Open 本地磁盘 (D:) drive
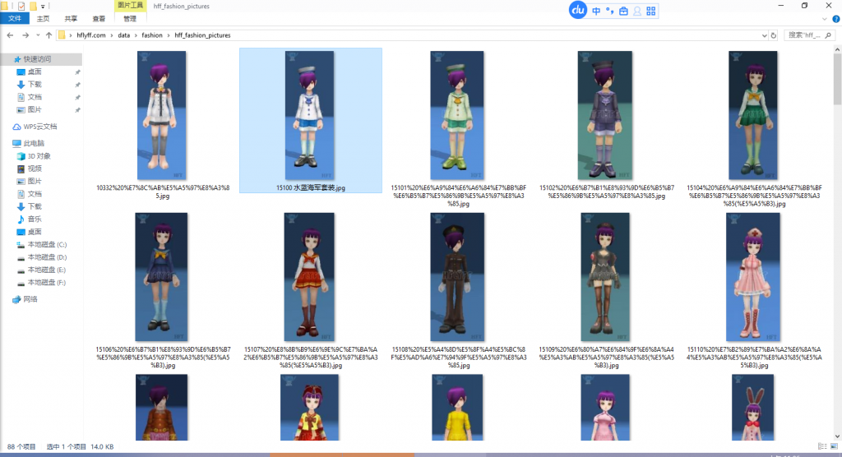 click(42, 257)
